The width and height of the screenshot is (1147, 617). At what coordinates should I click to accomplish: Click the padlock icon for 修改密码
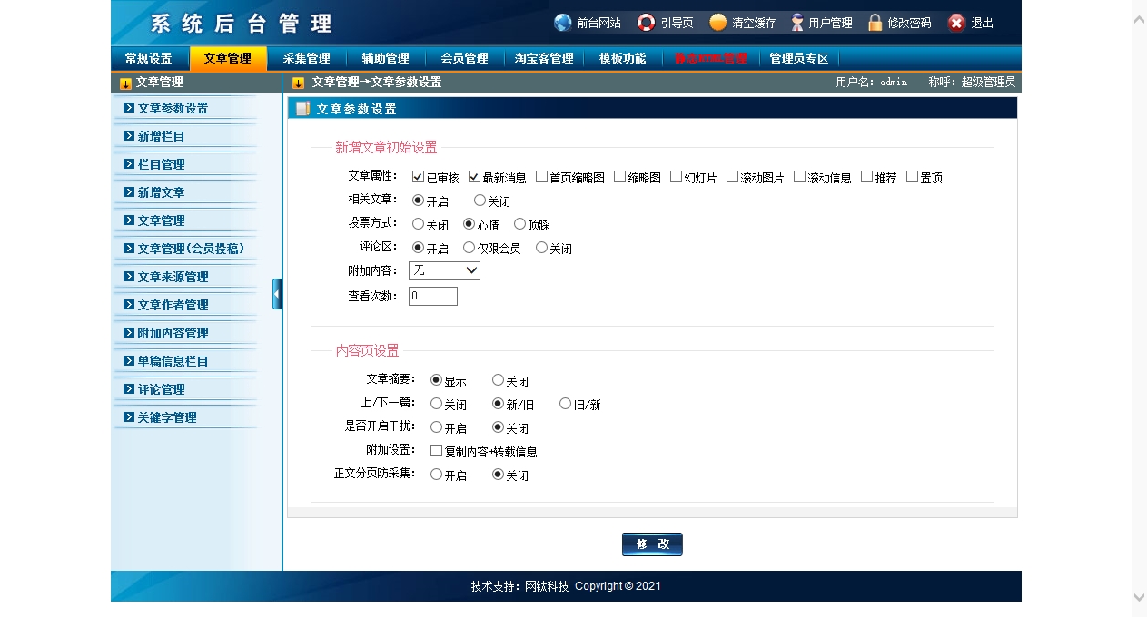[875, 23]
